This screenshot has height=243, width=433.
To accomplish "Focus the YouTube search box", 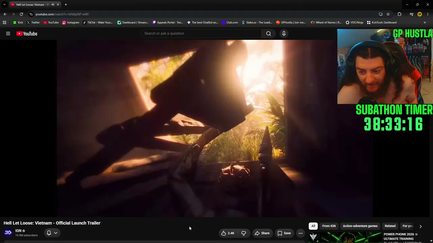I will coord(201,33).
